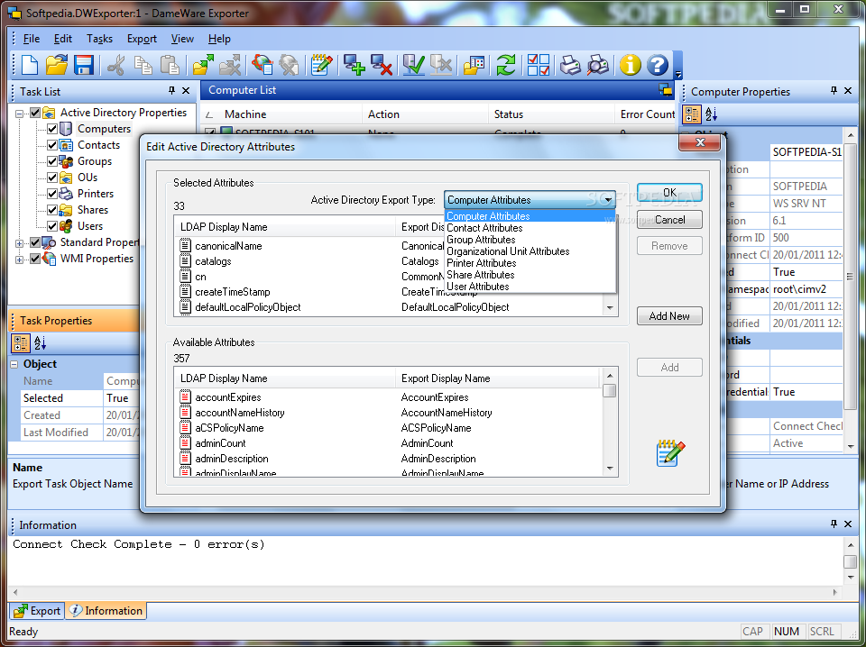Image resolution: width=866 pixels, height=647 pixels.
Task: Click the folder with green arrow export icon
Action: pos(203,65)
